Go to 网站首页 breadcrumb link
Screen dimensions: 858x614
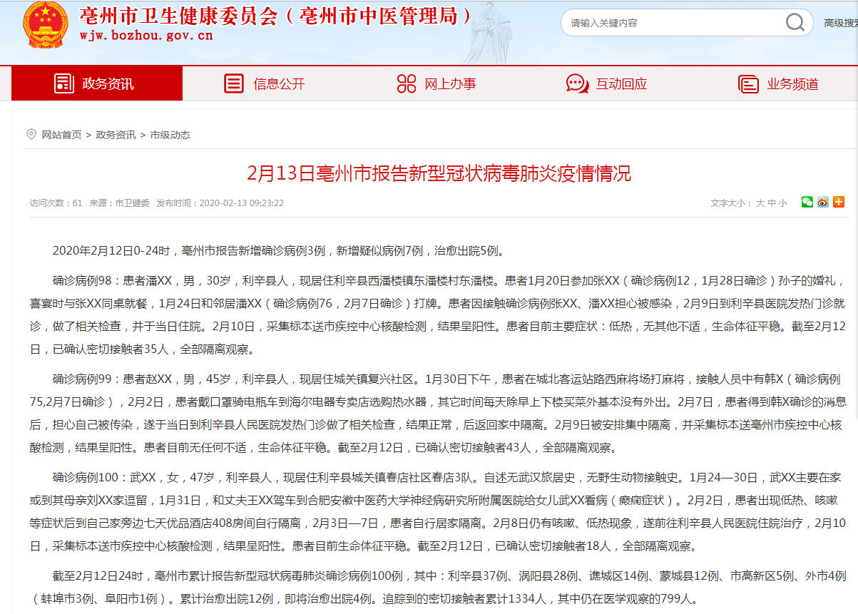pyautogui.click(x=61, y=135)
